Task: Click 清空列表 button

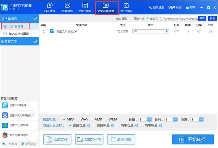Action: point(121,140)
